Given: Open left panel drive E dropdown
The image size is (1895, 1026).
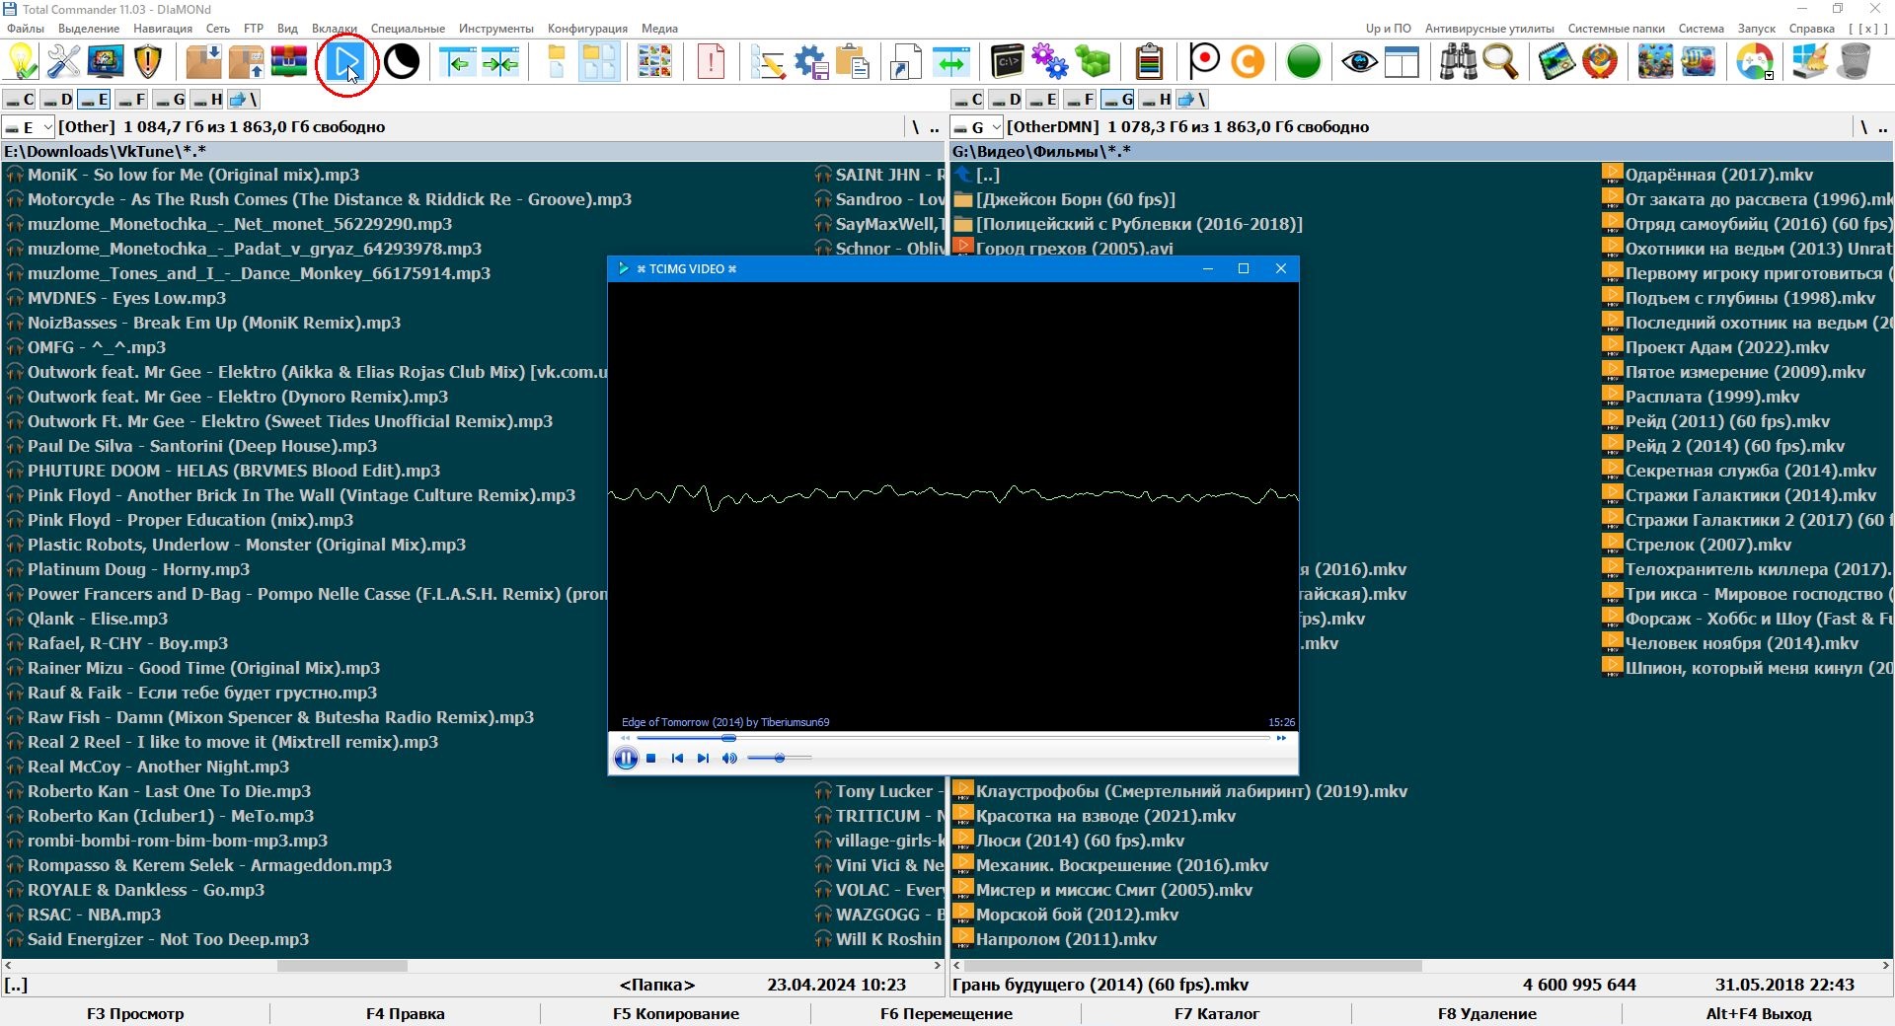Looking at the screenshot, I should tap(47, 127).
